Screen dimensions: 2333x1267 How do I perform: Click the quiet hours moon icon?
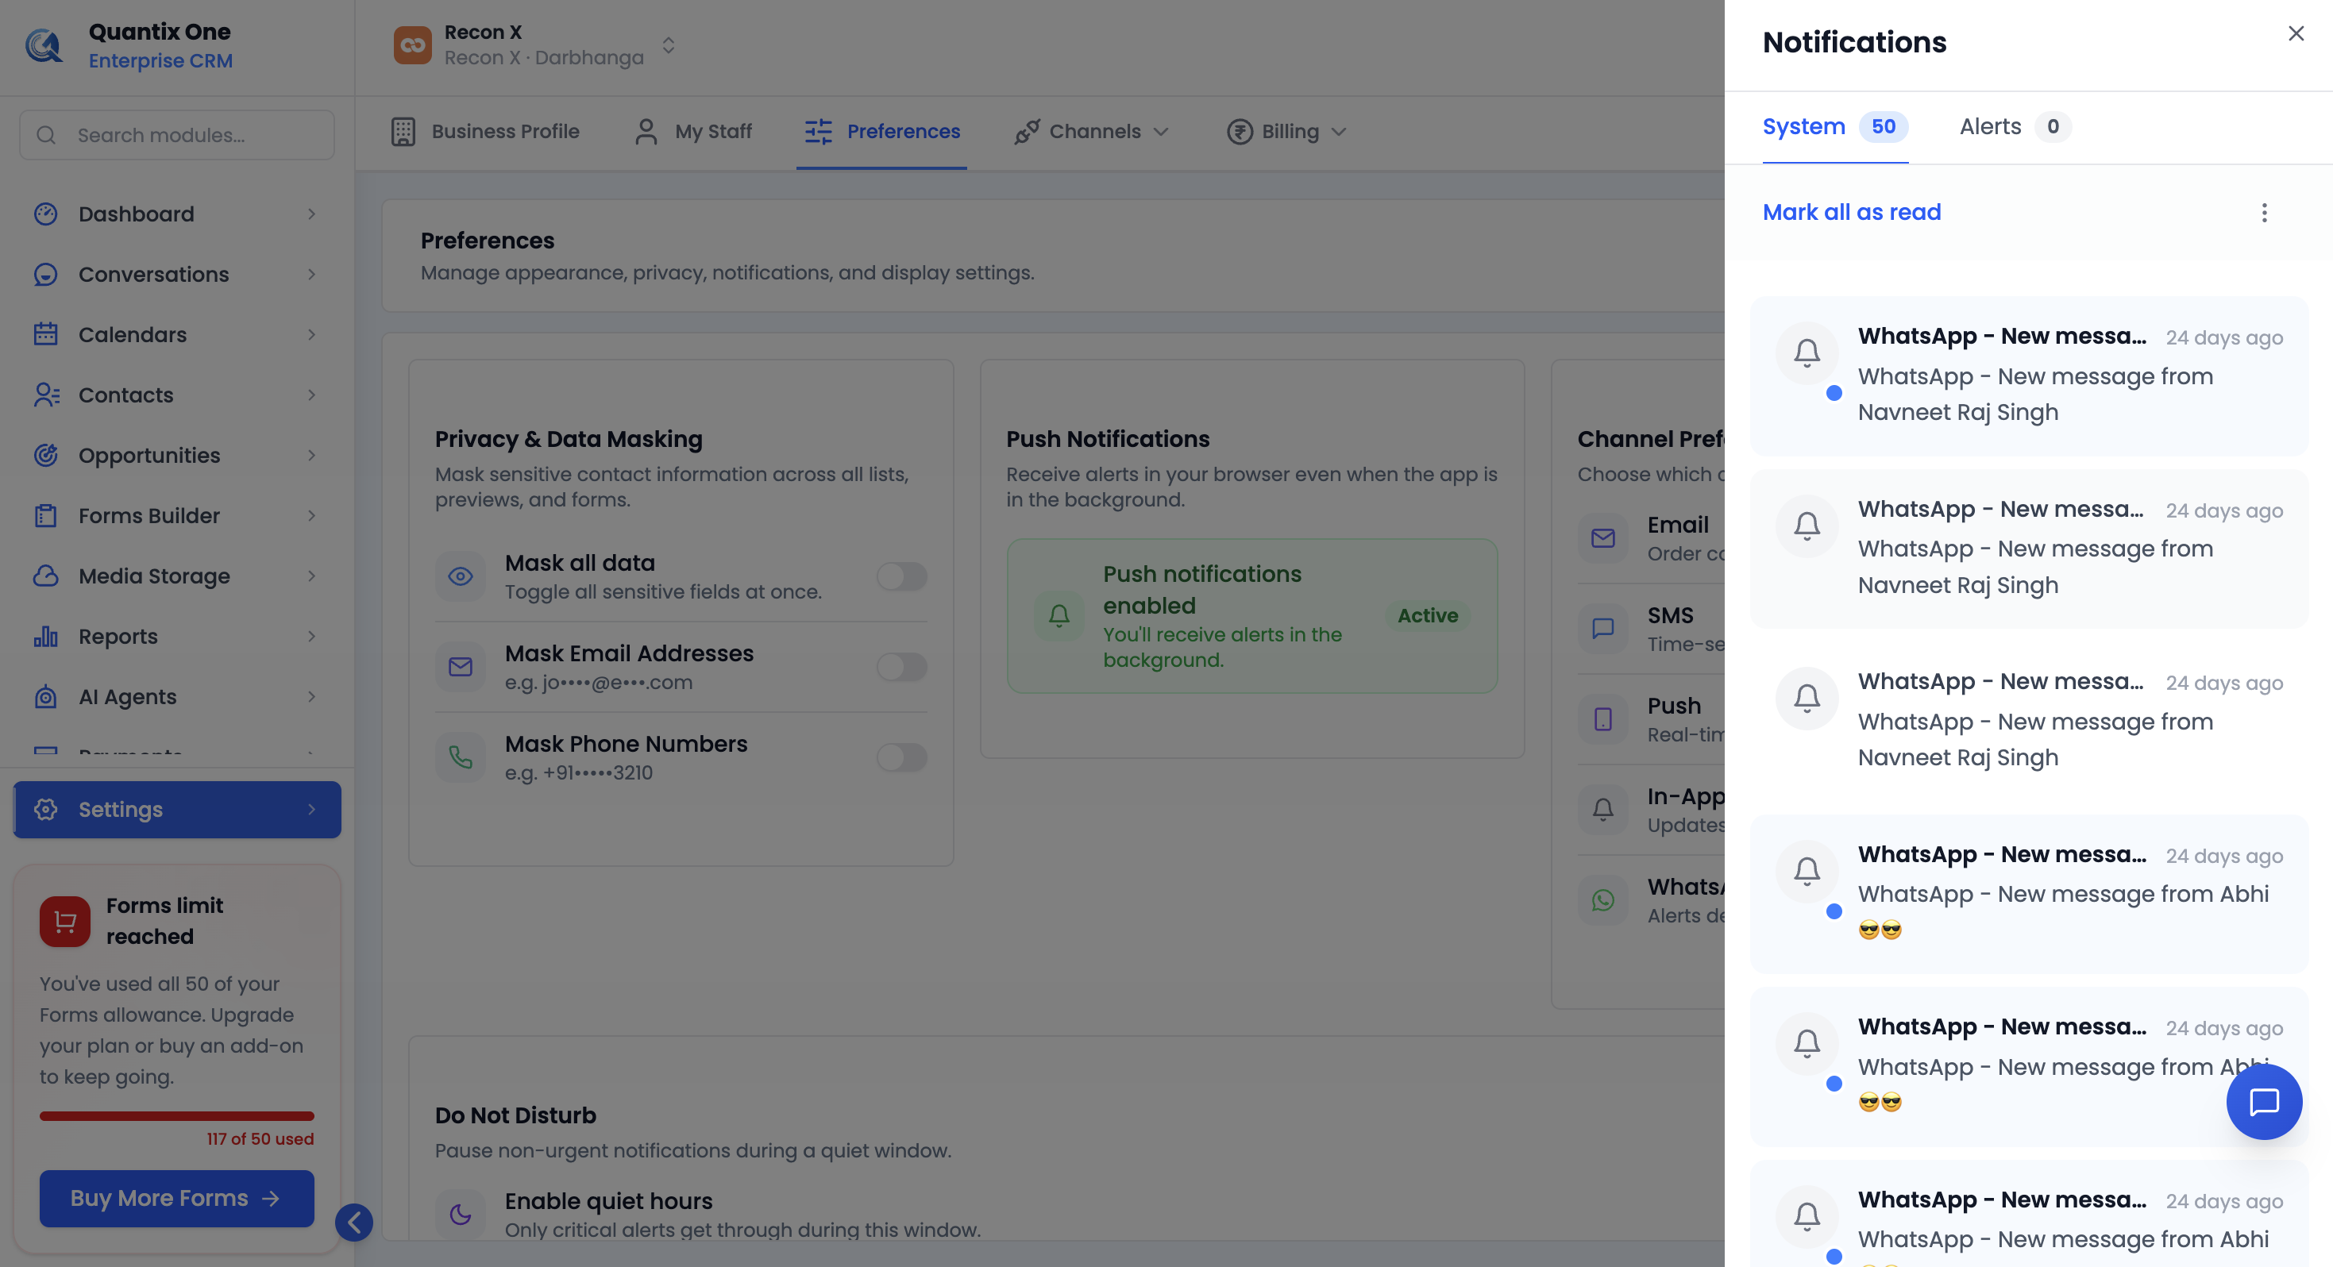[x=460, y=1215]
